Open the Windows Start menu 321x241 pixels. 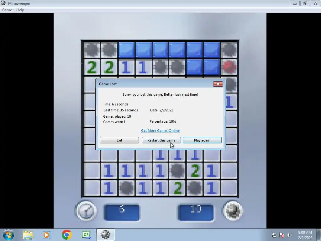point(8,235)
